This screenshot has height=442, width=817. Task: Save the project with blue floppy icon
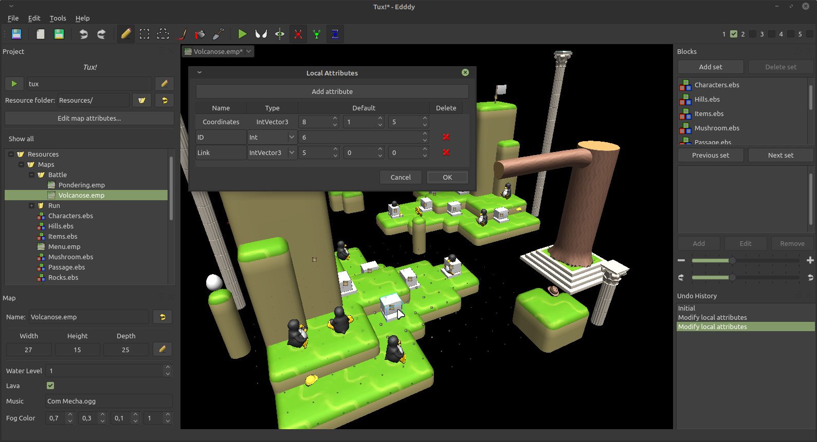pos(16,34)
